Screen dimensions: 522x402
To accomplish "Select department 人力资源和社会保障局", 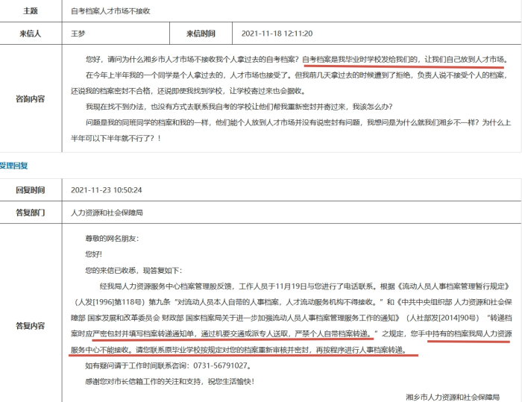I will click(x=107, y=213).
